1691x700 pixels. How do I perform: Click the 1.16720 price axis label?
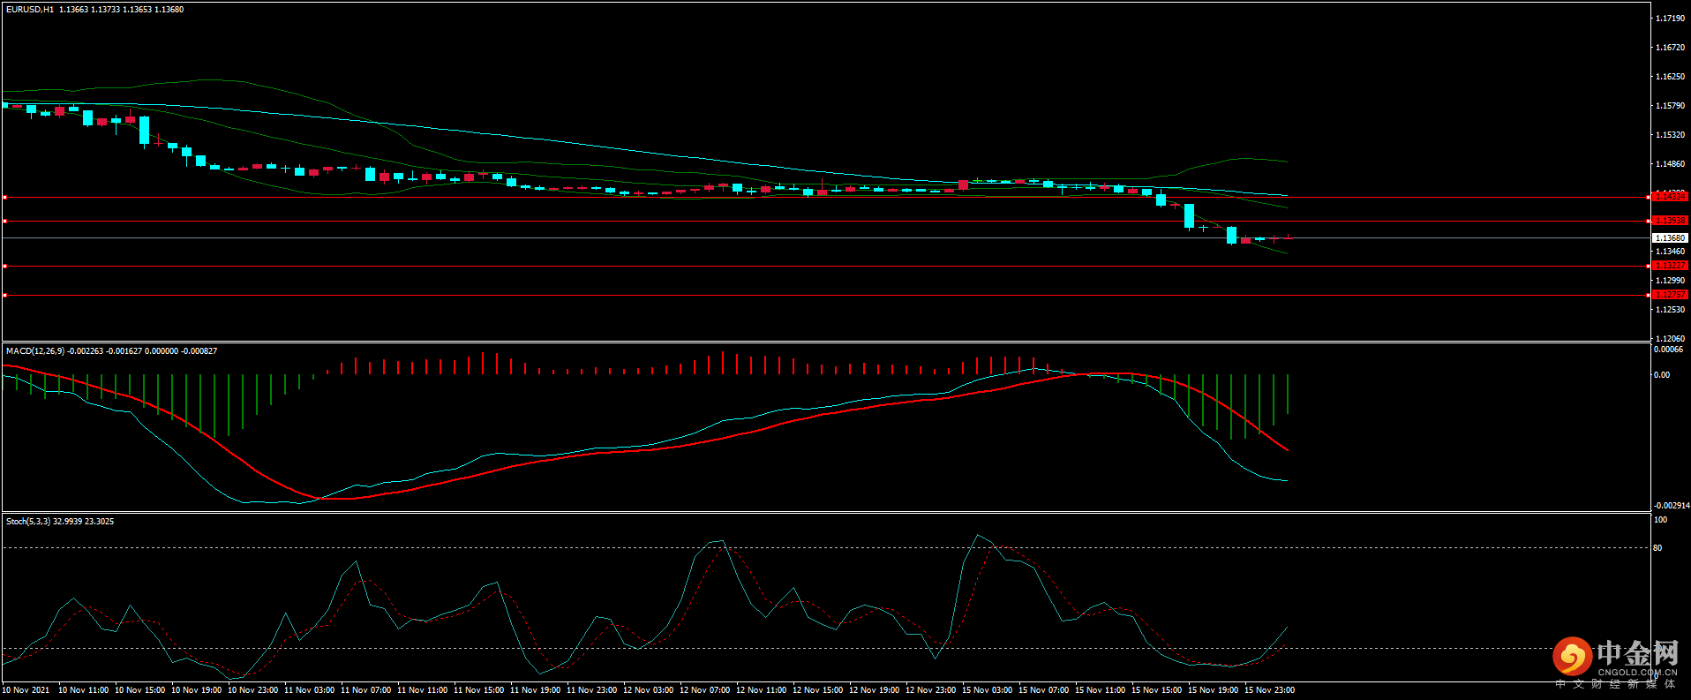click(1670, 48)
